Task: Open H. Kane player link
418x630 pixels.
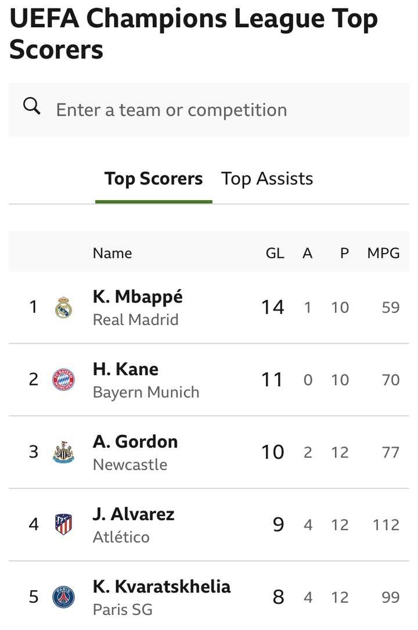Action: (x=125, y=369)
